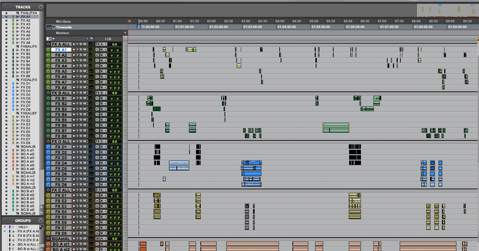
Task: Mute the FX B ALL track
Action: pyautogui.click(x=85, y=93)
